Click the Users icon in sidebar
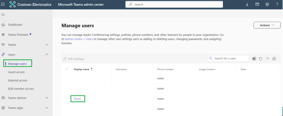 tap(3, 55)
